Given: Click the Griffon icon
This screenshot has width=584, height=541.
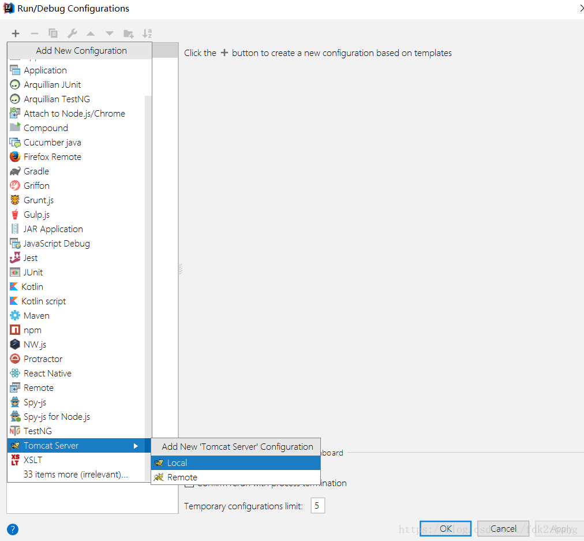Looking at the screenshot, I should pyautogui.click(x=15, y=185).
